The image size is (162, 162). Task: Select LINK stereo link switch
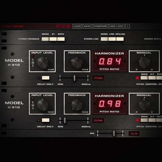[112, 39]
